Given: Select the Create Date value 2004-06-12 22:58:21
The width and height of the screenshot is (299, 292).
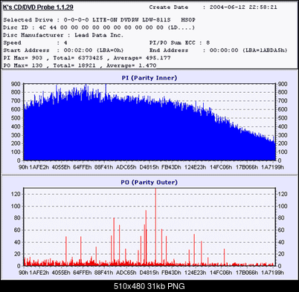Looking at the screenshot, I should click(x=243, y=7).
